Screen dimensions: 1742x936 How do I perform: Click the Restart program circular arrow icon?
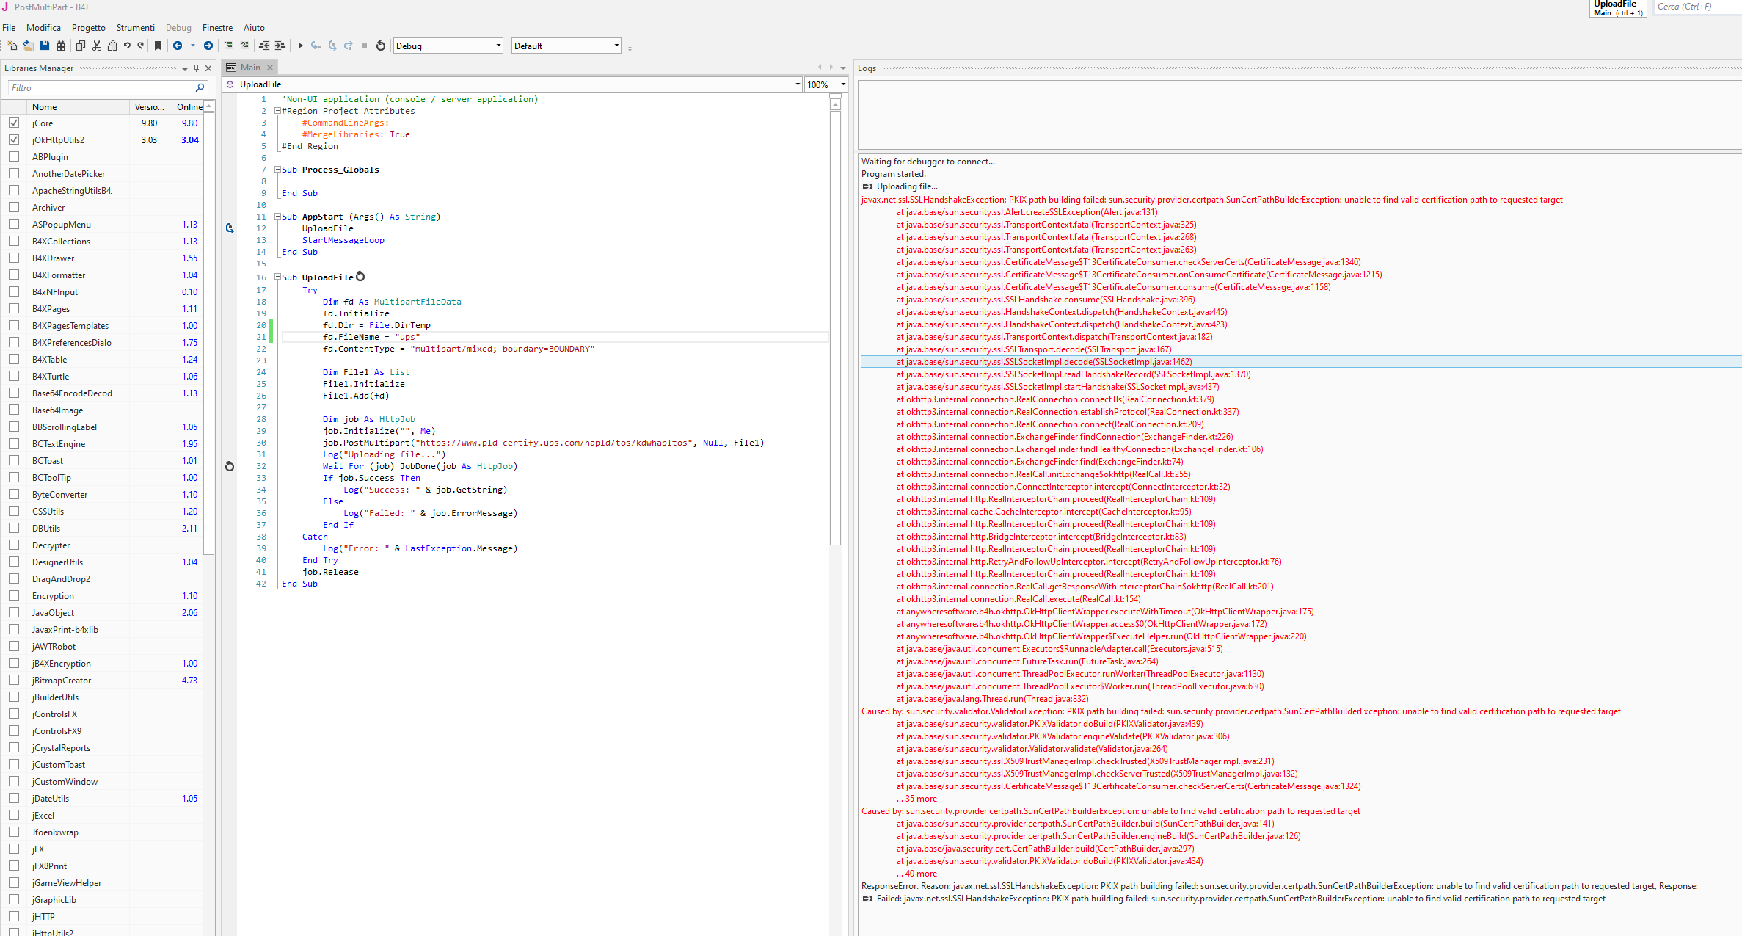(380, 46)
